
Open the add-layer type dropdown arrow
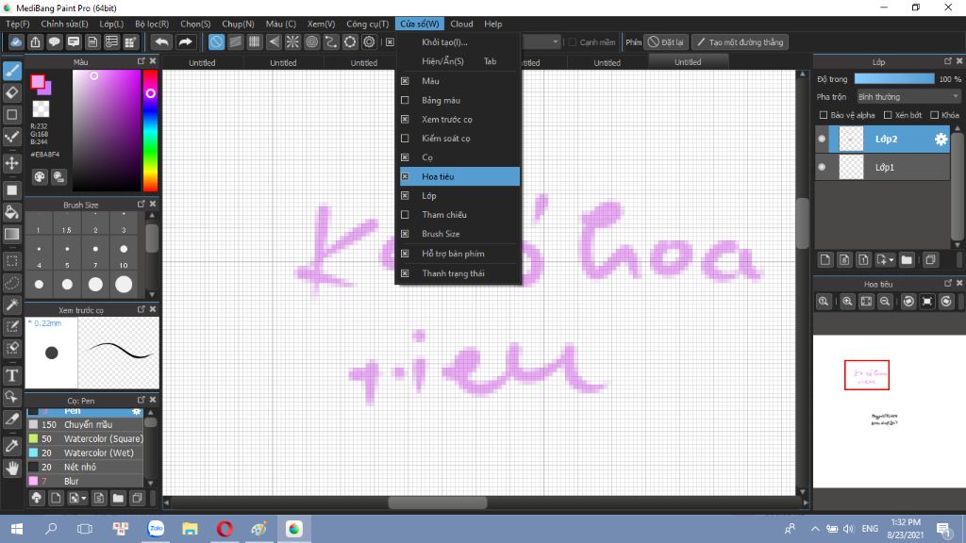click(891, 260)
